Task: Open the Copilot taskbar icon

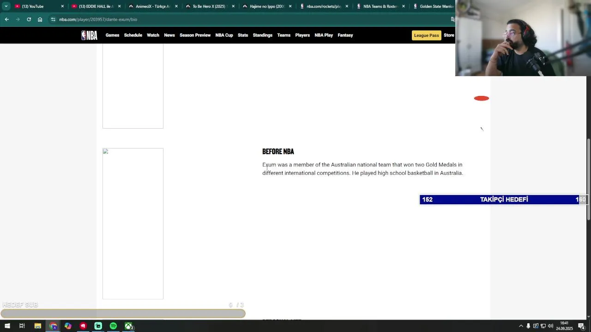Action: click(x=68, y=326)
